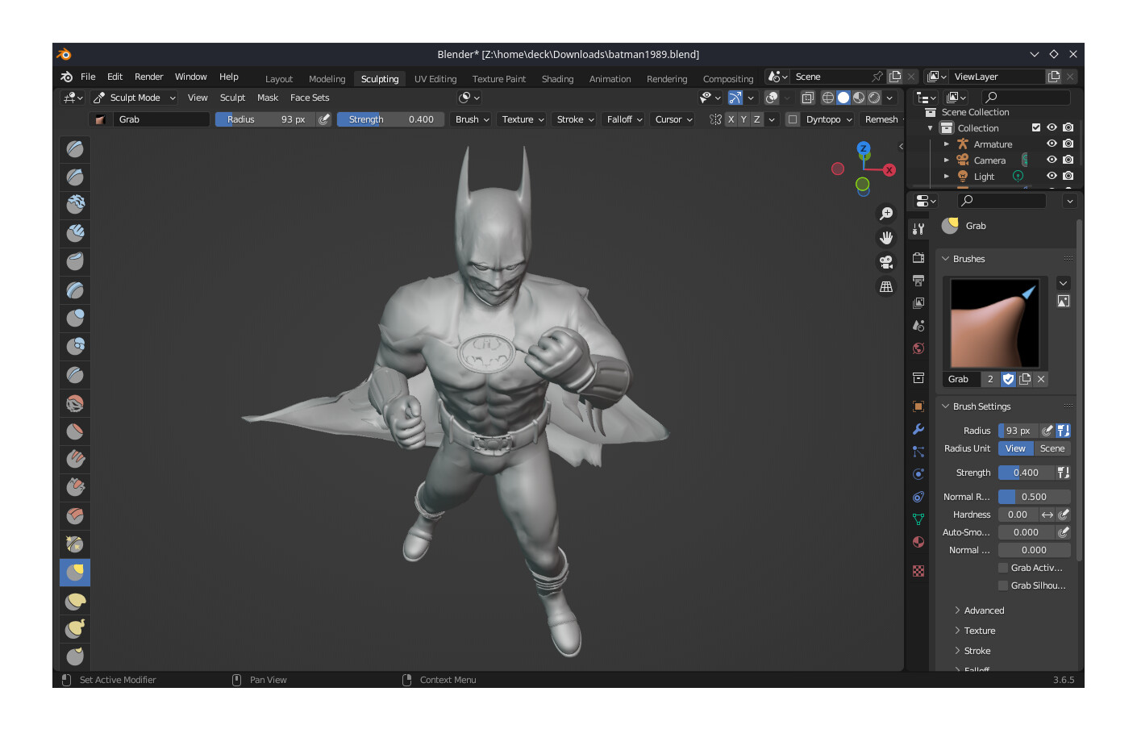Open the Material properties tab
The width and height of the screenshot is (1137, 750).
tap(918, 542)
